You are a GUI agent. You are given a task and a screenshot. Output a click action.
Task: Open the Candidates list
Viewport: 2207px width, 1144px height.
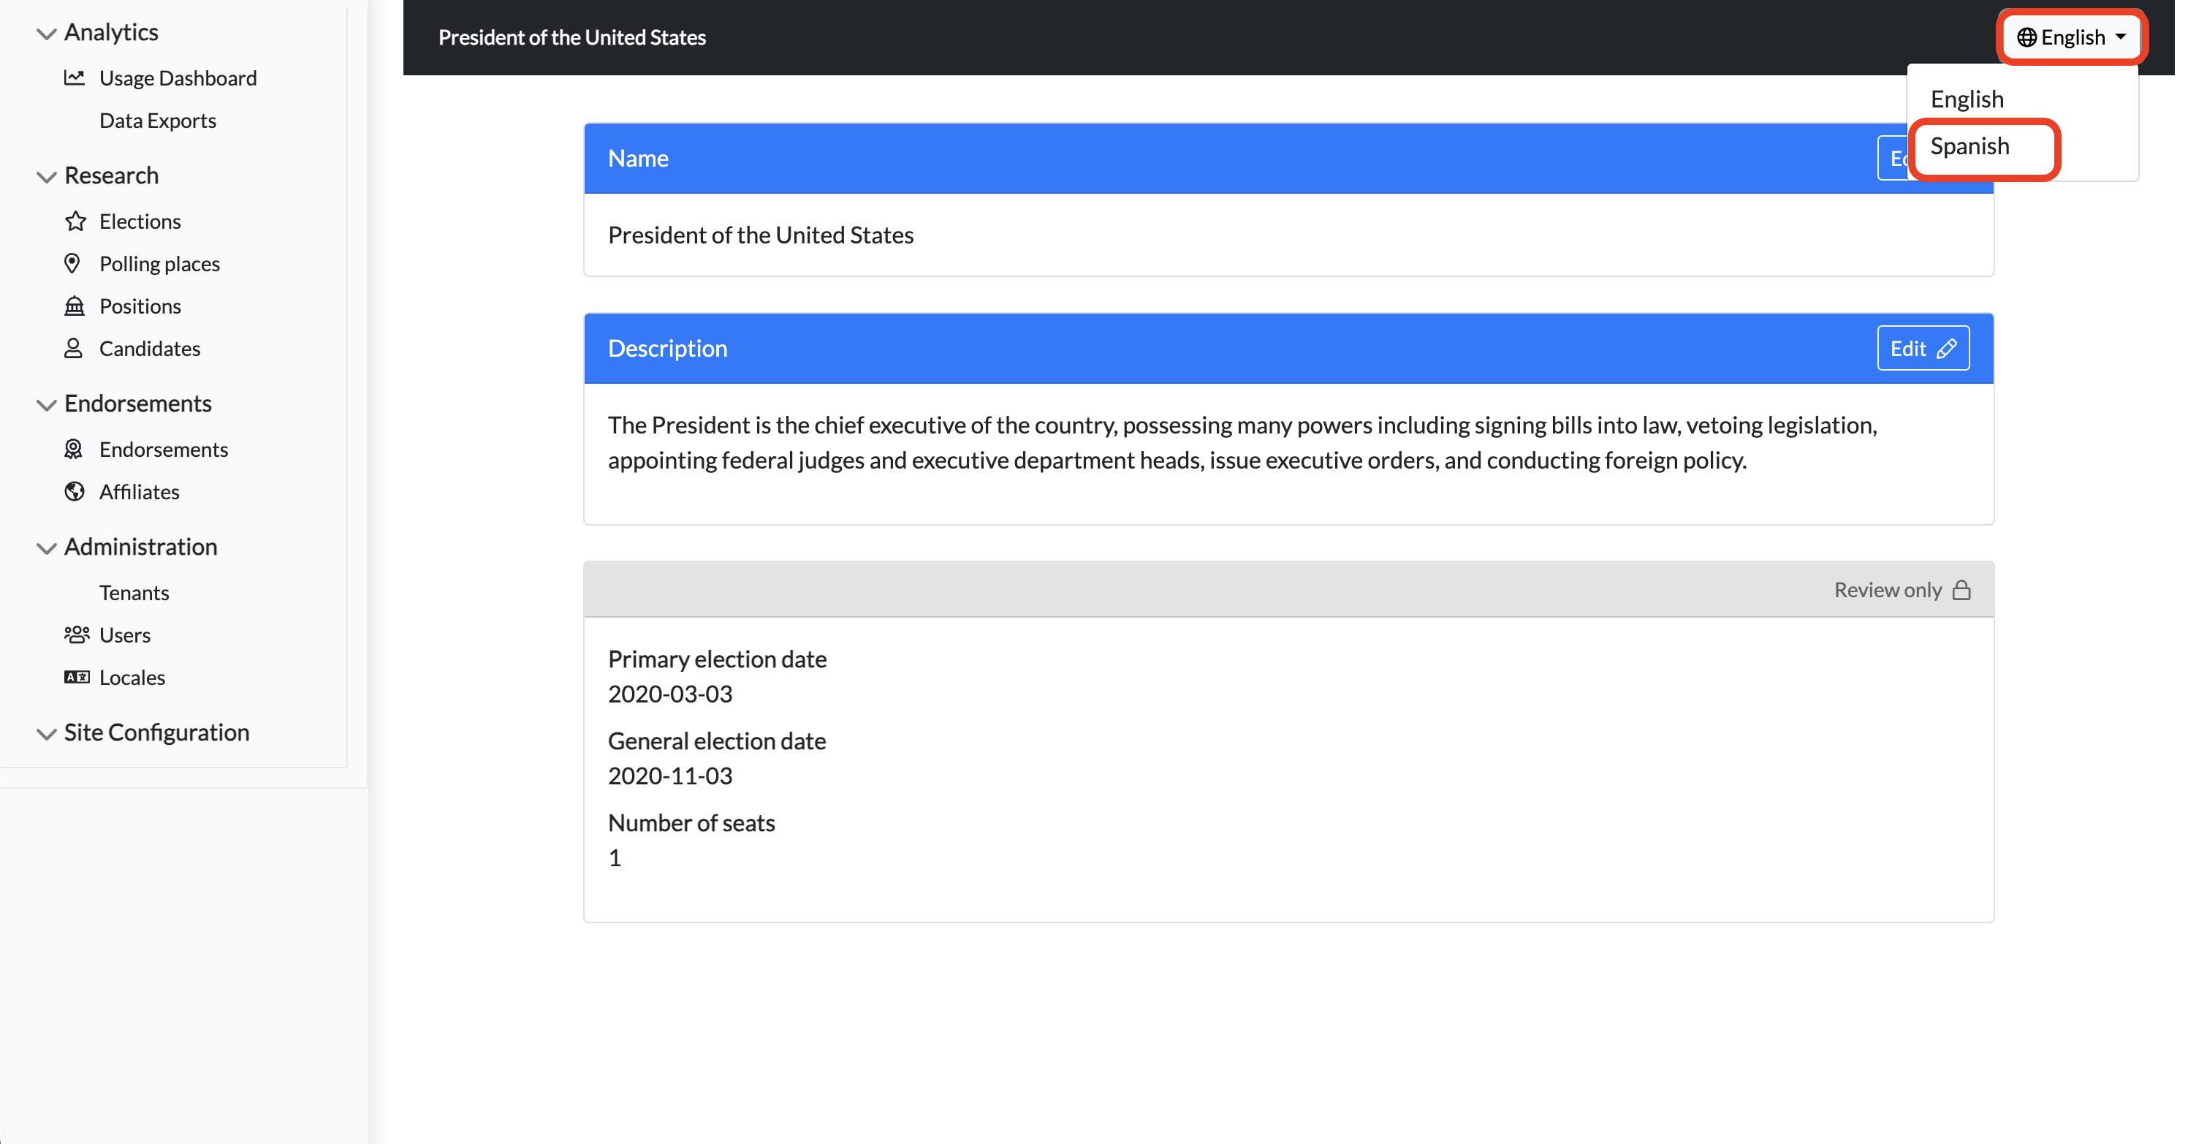(150, 348)
